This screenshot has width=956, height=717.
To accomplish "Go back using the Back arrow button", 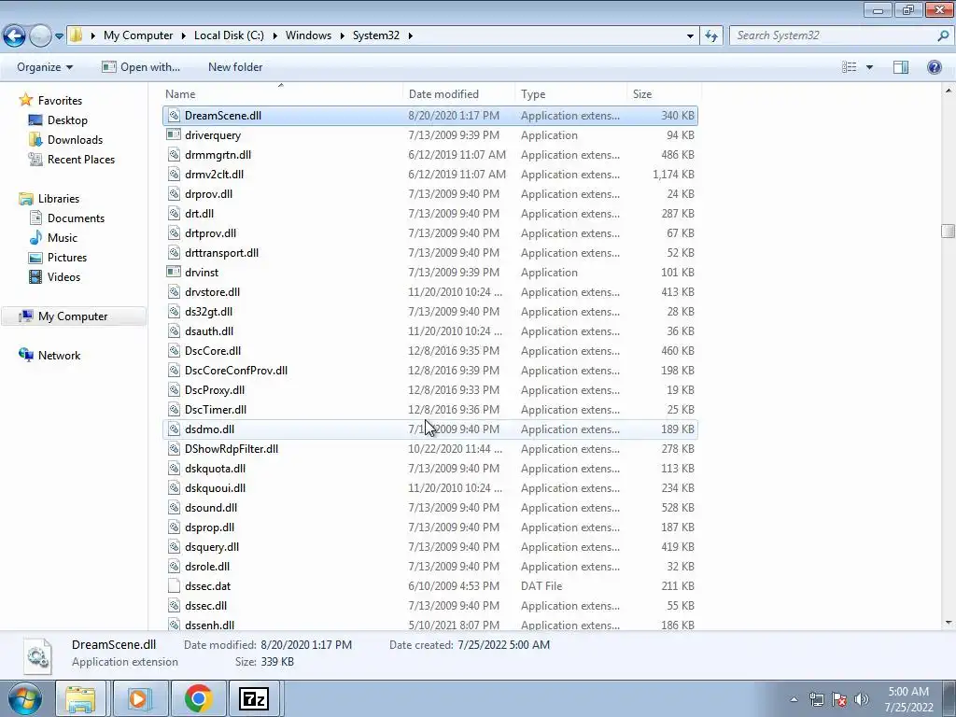I will [14, 35].
